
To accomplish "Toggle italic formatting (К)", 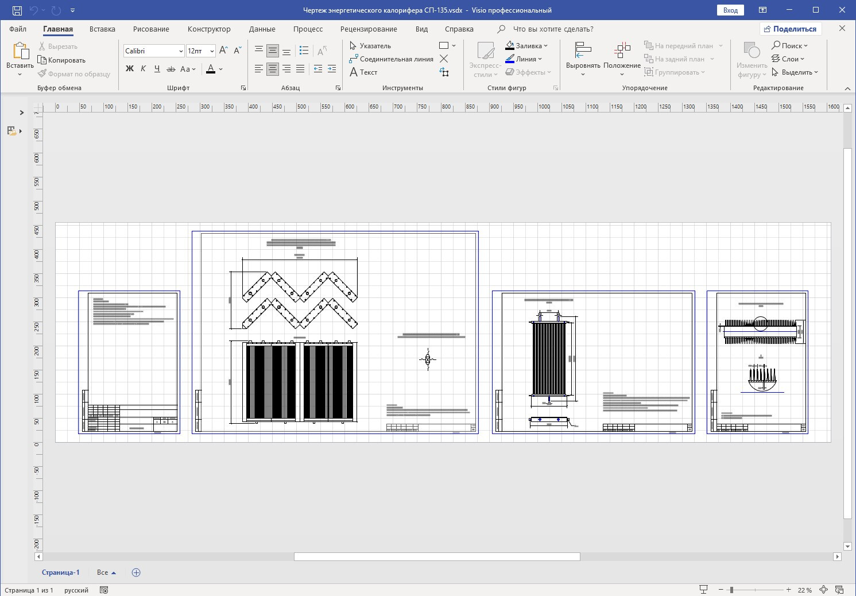I will pyautogui.click(x=143, y=69).
